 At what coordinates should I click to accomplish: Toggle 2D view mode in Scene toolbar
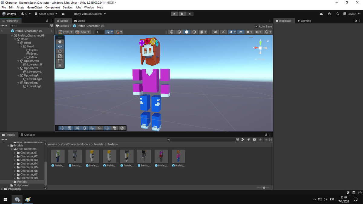coord(216,32)
